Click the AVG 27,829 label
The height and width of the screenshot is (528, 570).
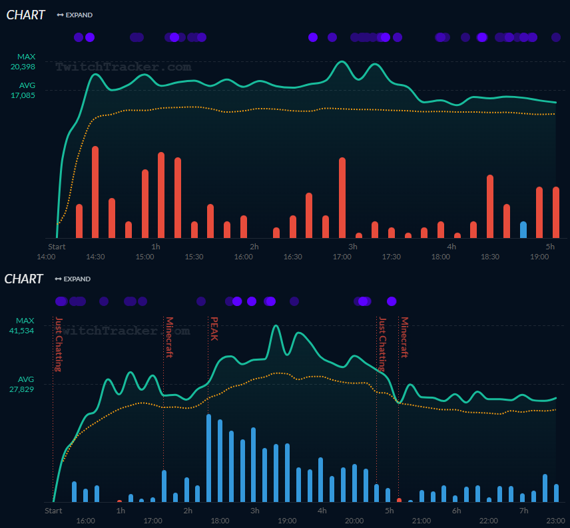pos(22,384)
